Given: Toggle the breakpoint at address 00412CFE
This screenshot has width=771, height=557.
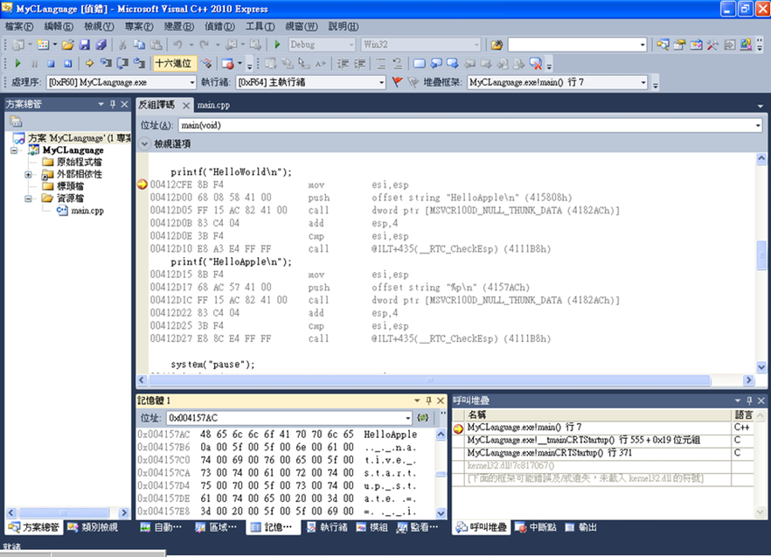Looking at the screenshot, I should click(142, 185).
